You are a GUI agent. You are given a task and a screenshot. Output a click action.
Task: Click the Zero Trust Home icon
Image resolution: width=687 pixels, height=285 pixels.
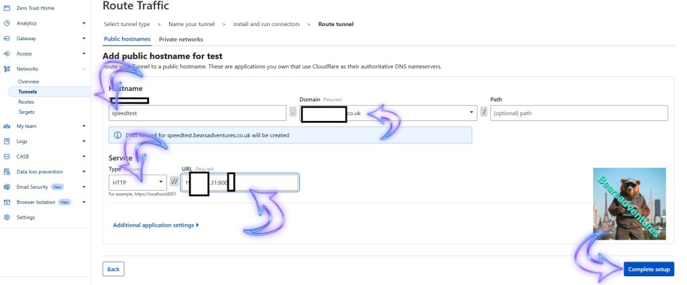pyautogui.click(x=7, y=8)
